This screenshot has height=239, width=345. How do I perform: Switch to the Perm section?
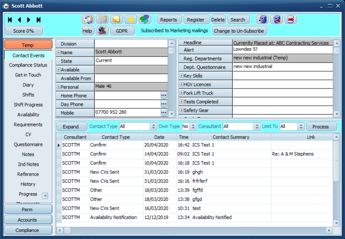(x=28, y=209)
